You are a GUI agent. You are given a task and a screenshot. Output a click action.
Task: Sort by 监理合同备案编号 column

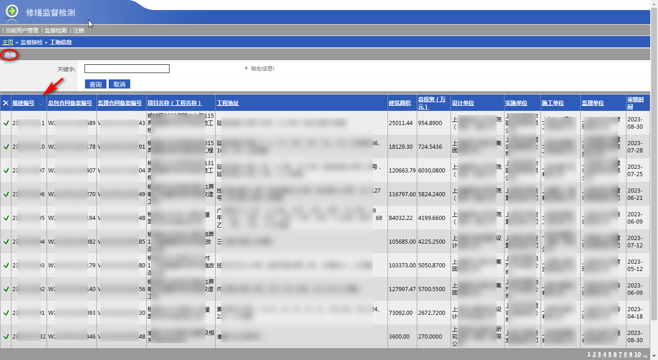click(x=120, y=103)
